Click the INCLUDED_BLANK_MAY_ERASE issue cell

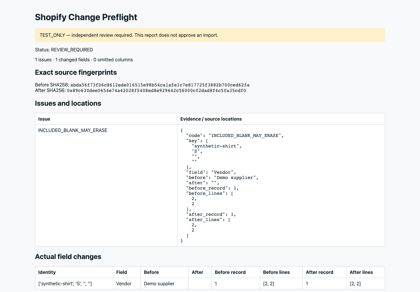(x=106, y=185)
